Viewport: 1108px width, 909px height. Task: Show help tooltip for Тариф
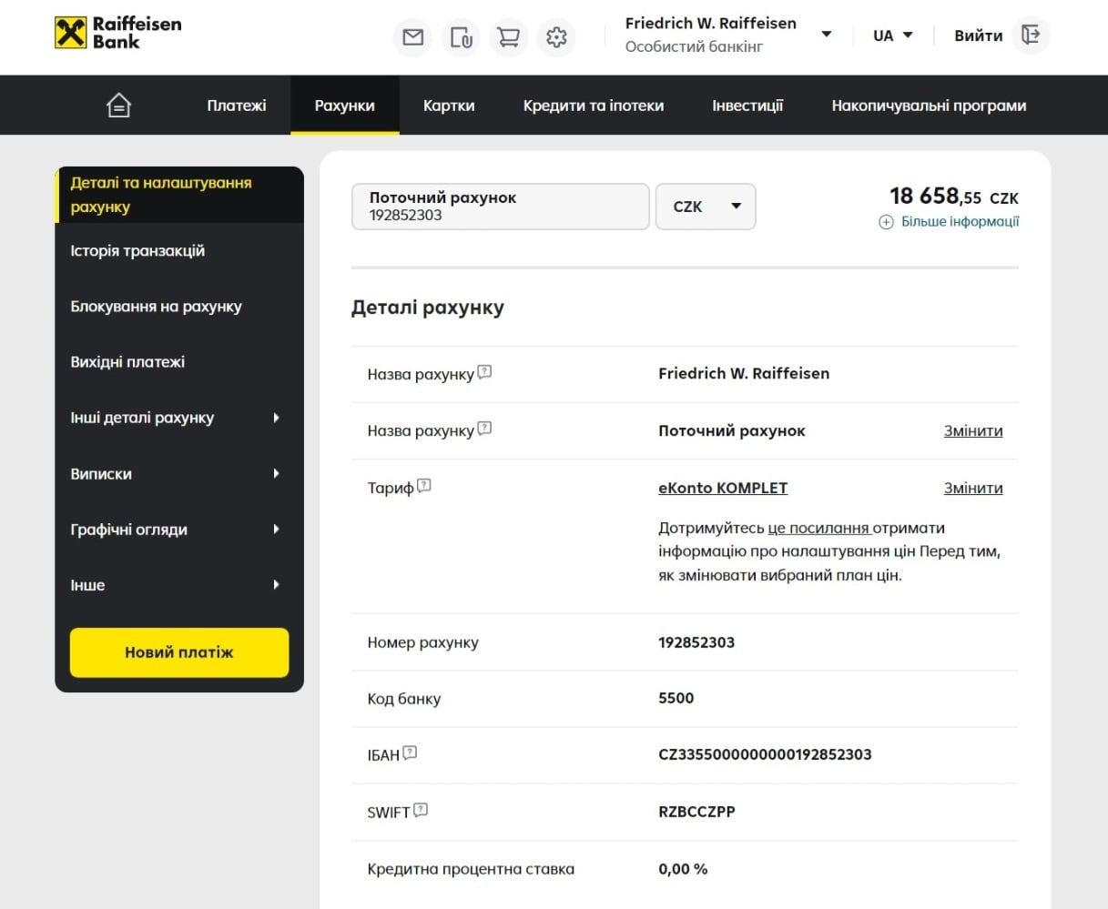point(424,485)
